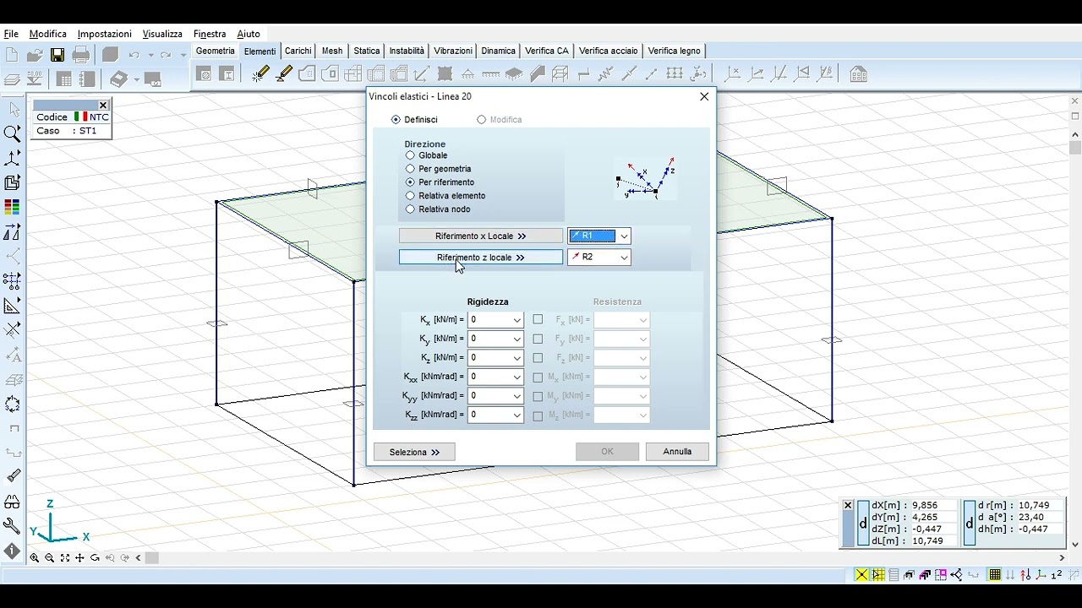Open the Visualizza menu
Viewport: 1082px width, 608px height.
coord(162,34)
